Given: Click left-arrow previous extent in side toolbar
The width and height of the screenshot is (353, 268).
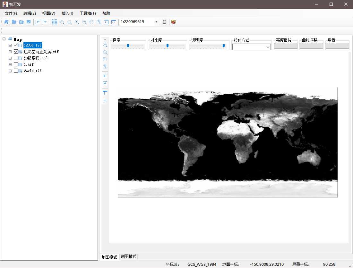Looking at the screenshot, I should click(x=105, y=76).
